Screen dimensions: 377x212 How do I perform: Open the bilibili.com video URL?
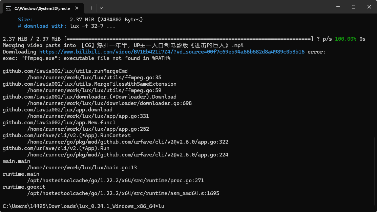(172, 52)
